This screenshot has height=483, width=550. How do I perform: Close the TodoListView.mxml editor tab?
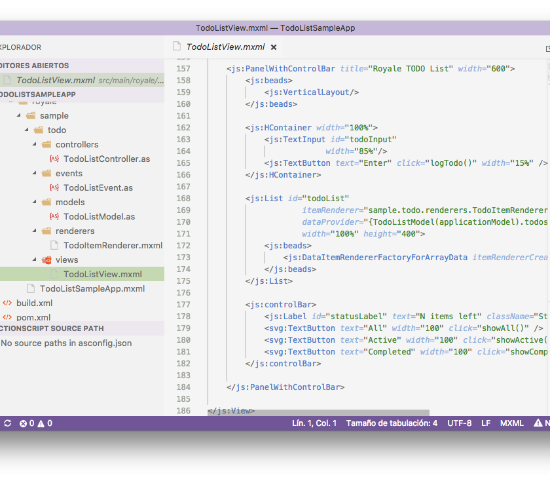274,47
